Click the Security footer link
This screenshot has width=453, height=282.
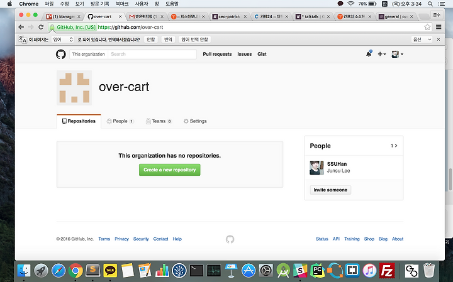tap(141, 239)
